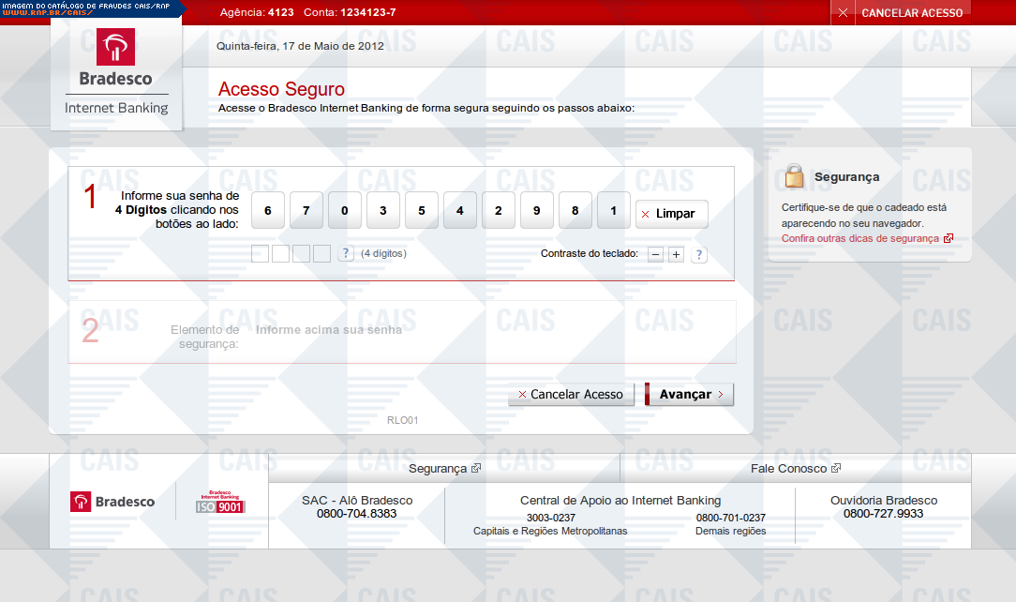1016x602 pixels.
Task: Click the Avançar button to proceed
Action: pyautogui.click(x=689, y=395)
